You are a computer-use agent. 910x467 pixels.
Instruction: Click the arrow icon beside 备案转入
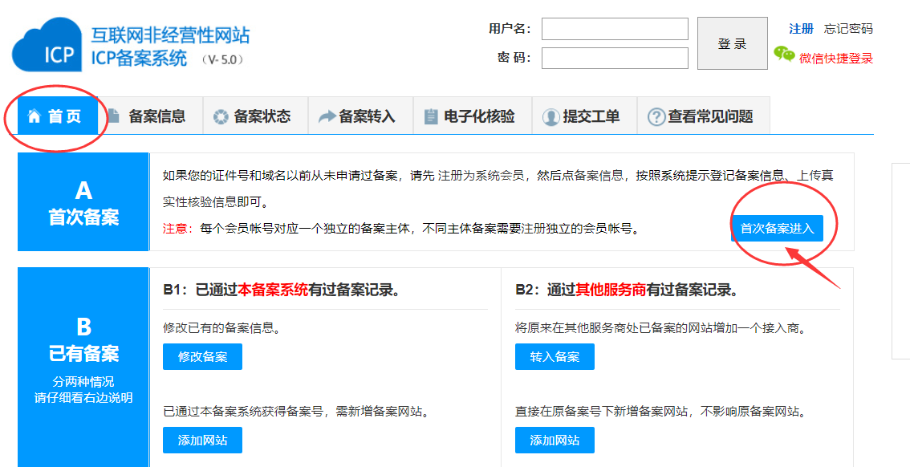pyautogui.click(x=327, y=117)
